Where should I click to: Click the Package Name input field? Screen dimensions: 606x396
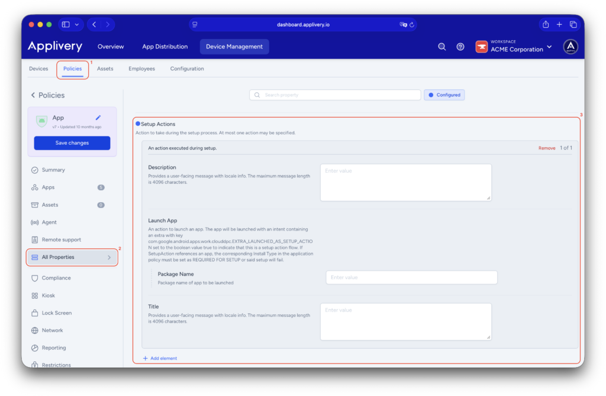(411, 277)
